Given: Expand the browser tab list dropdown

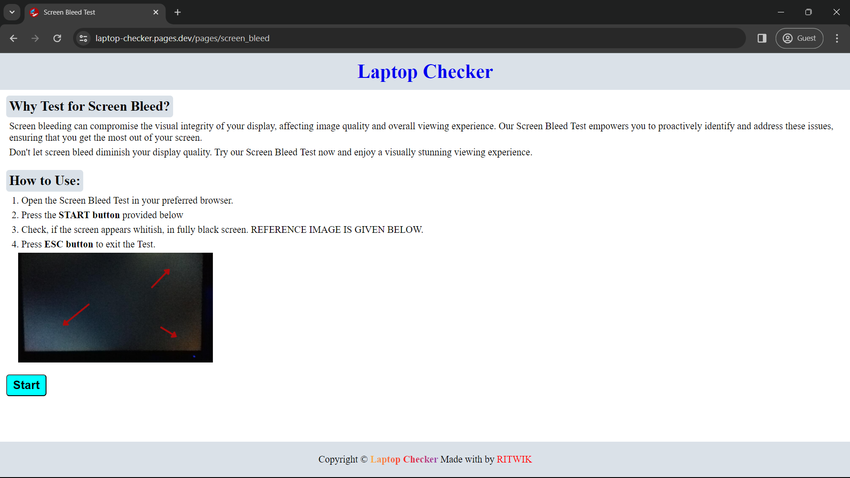Looking at the screenshot, I should [x=12, y=12].
